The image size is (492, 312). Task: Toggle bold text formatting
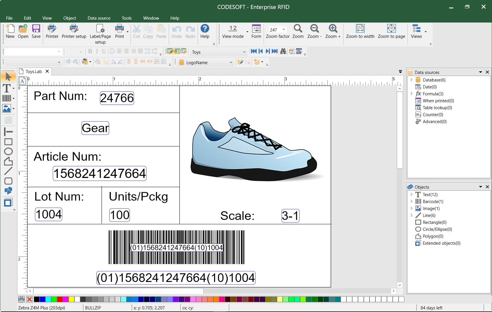(x=90, y=51)
